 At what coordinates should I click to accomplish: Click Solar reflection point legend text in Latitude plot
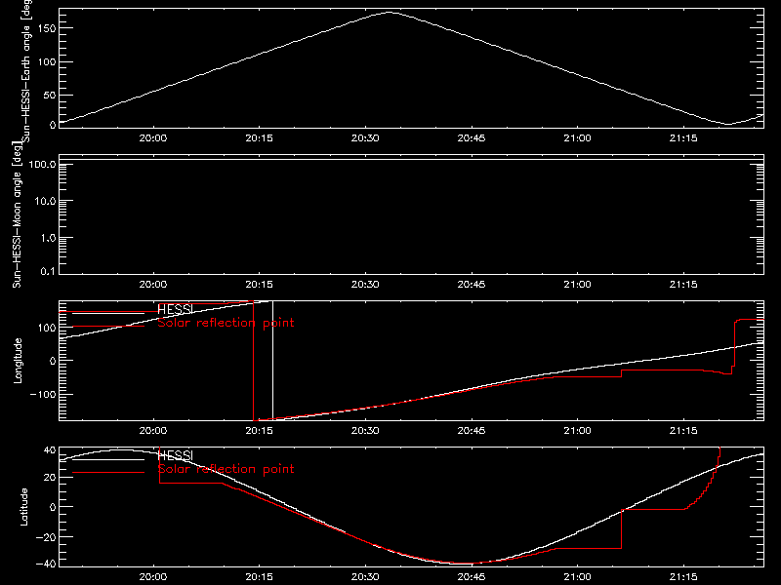[x=226, y=469]
